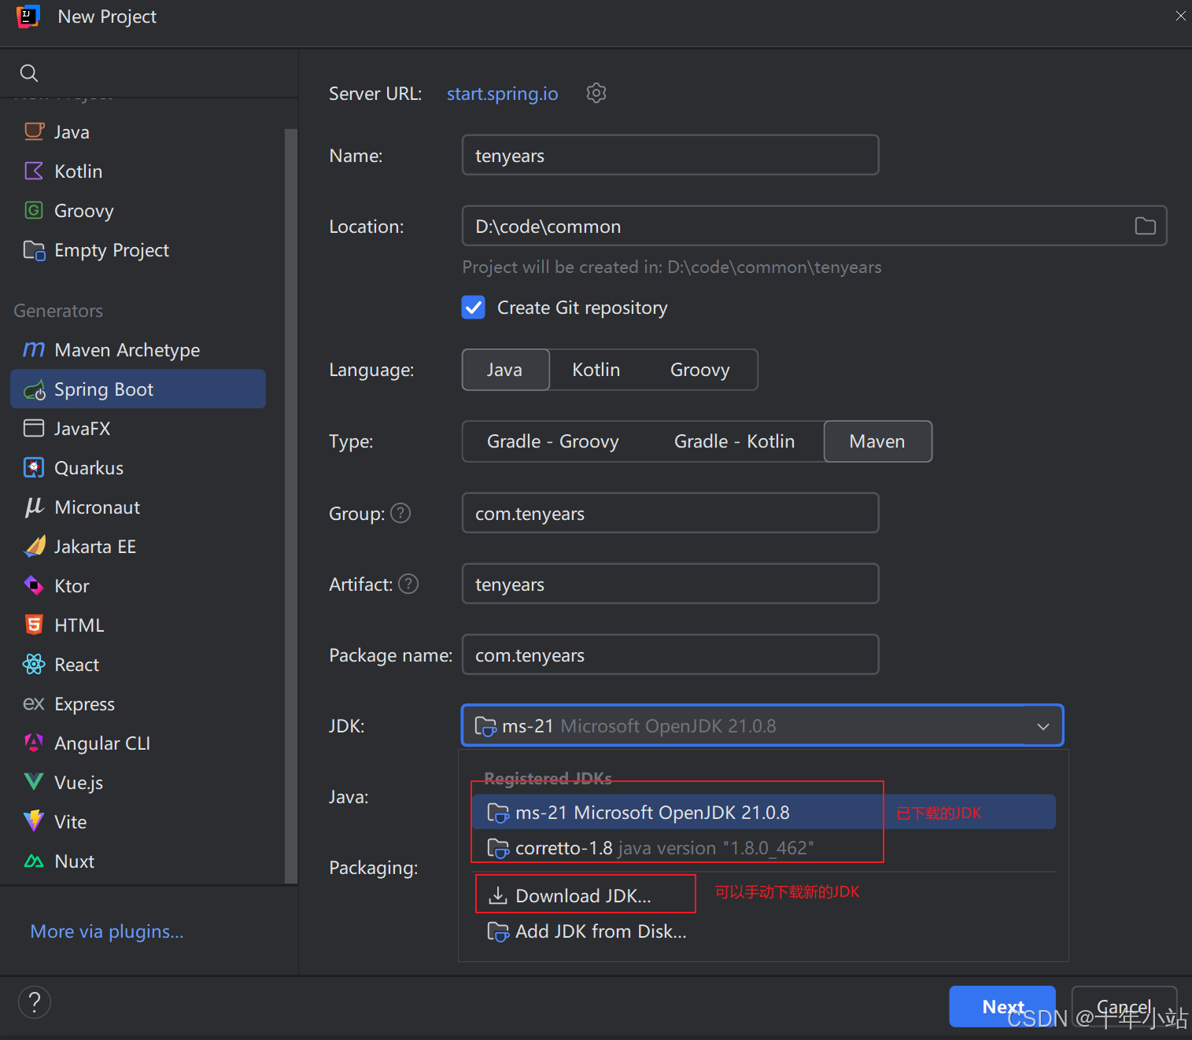Click the Next button
Viewport: 1192px width, 1040px height.
pos(1002,1006)
